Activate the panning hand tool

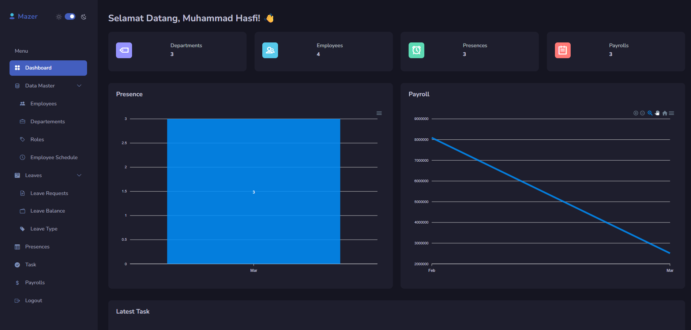[657, 113]
